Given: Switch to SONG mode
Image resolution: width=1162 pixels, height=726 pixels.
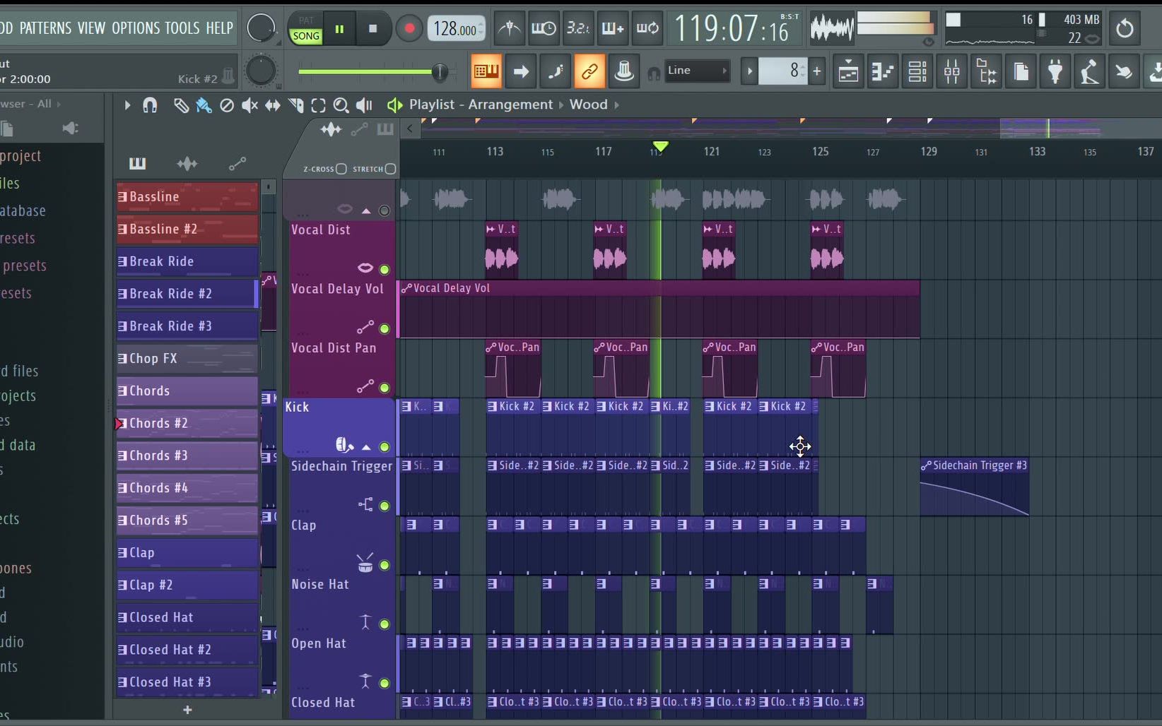Looking at the screenshot, I should pyautogui.click(x=306, y=35).
